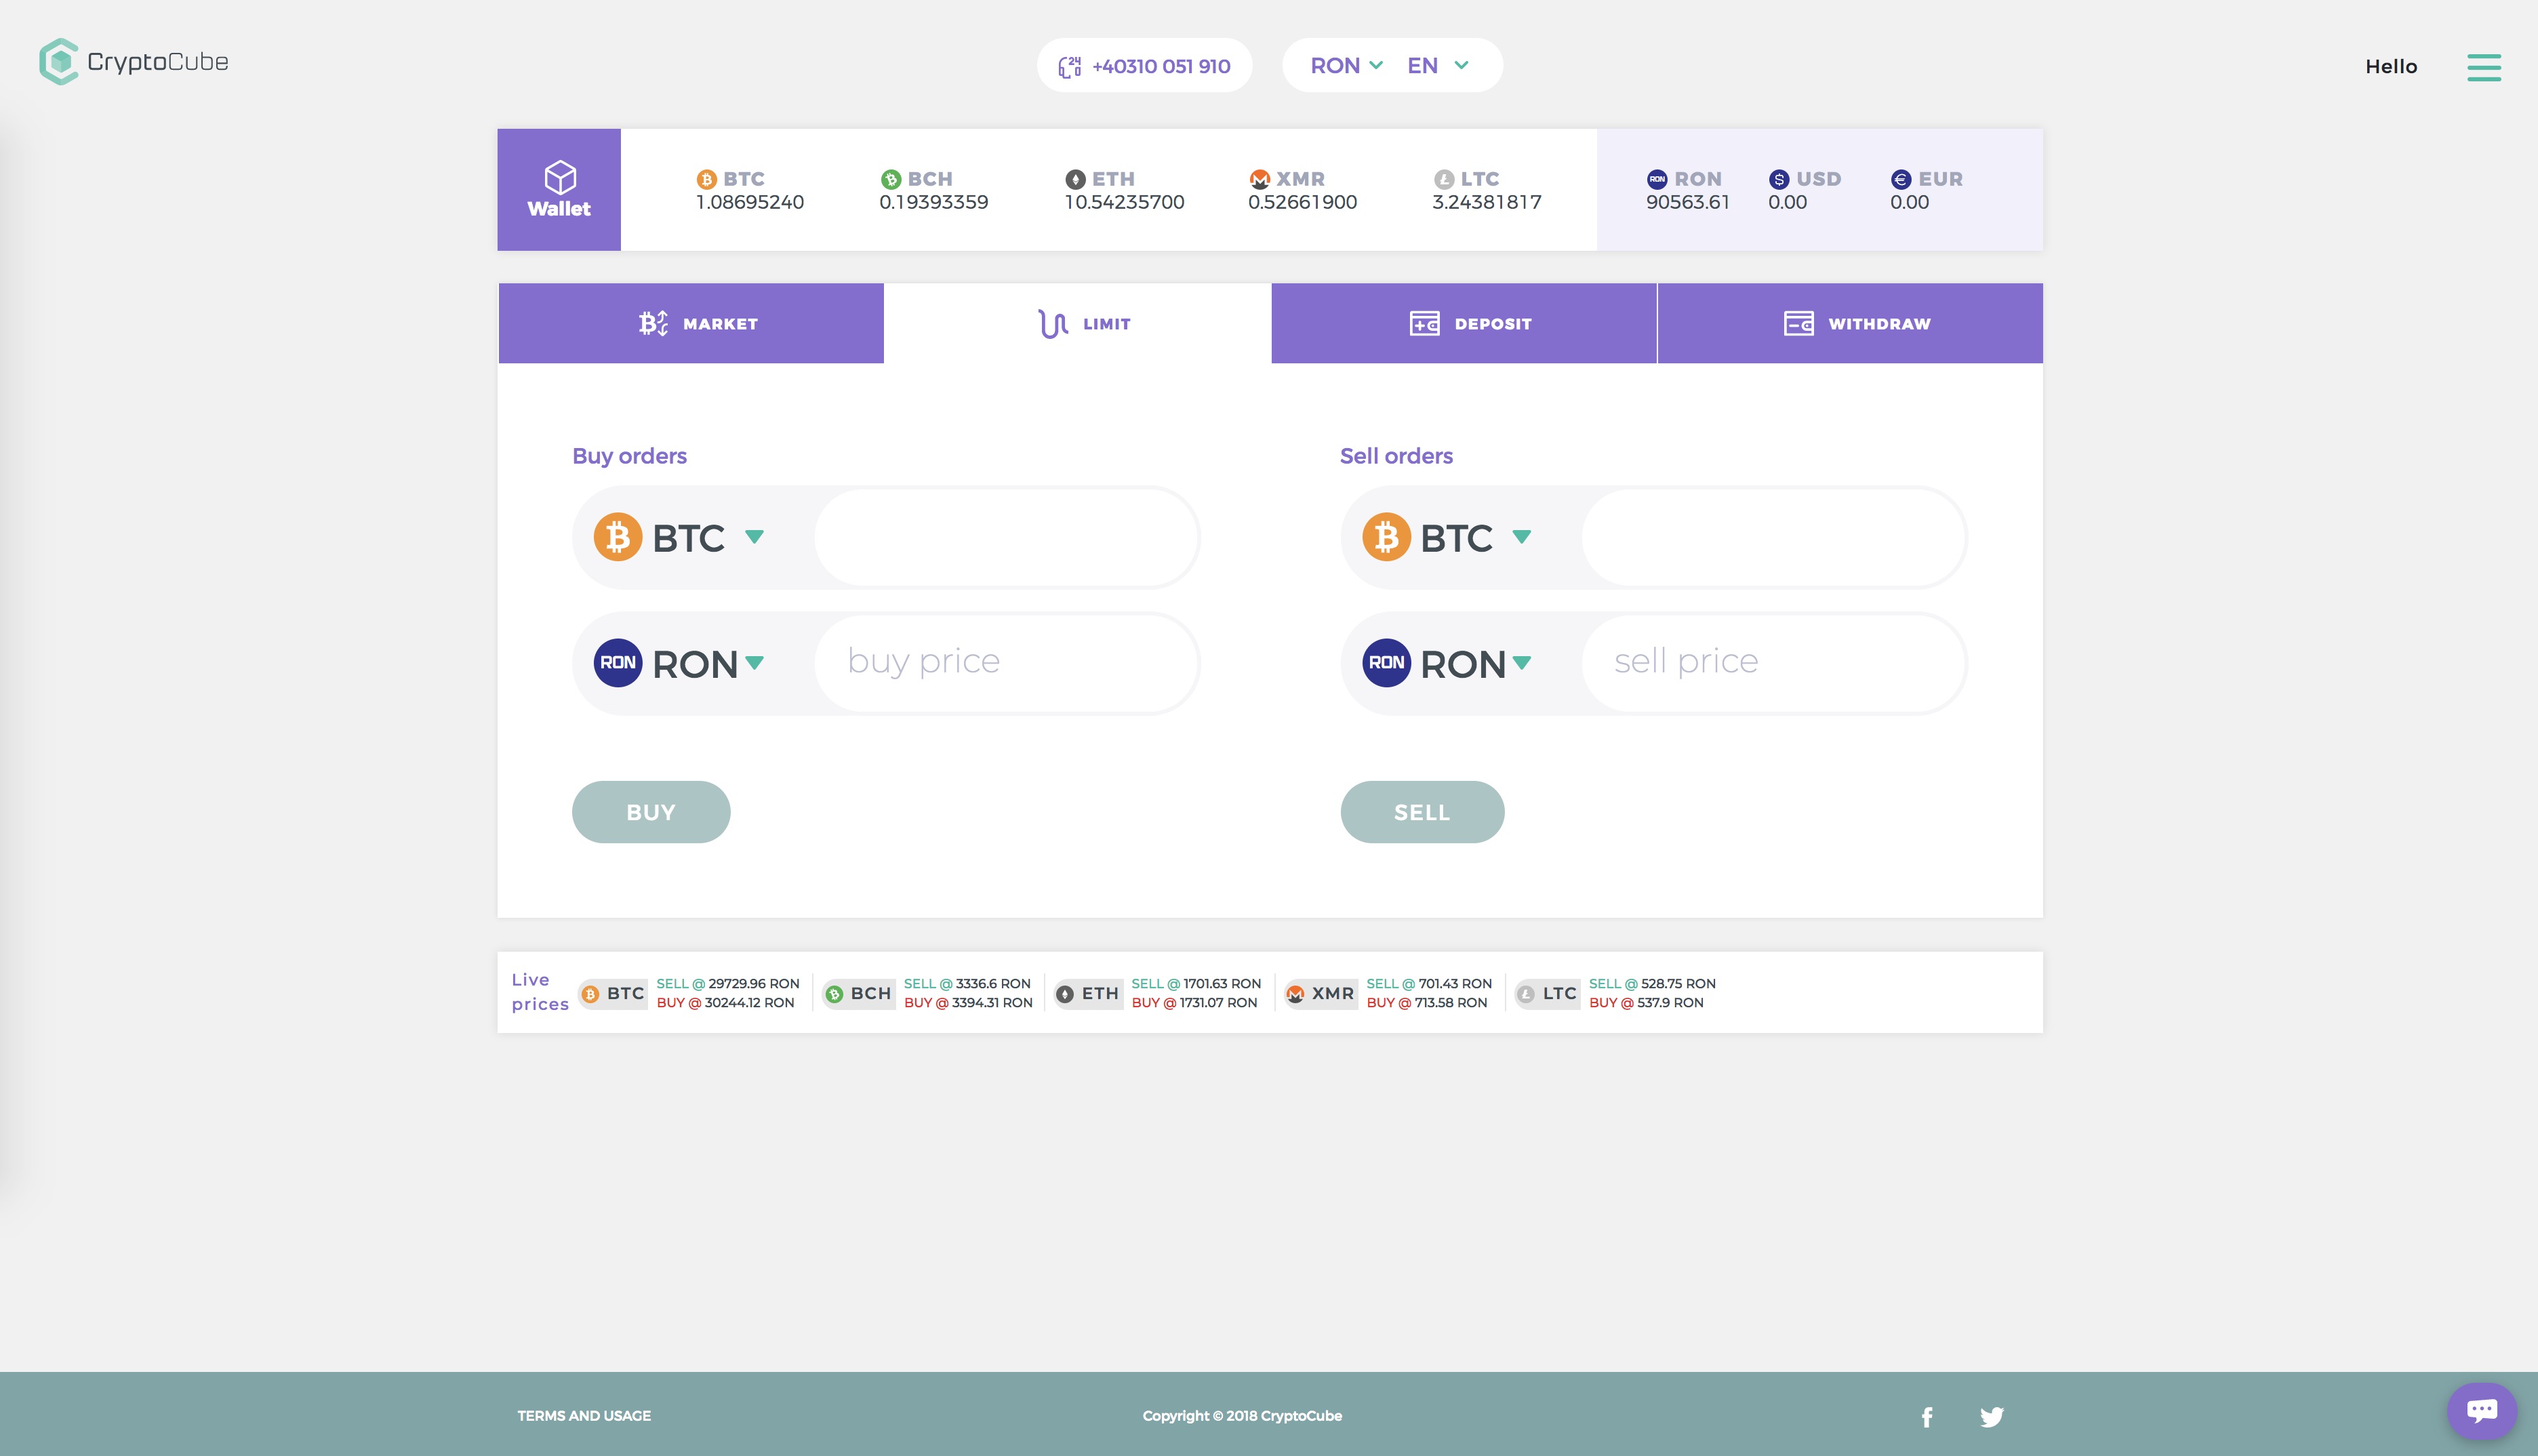The image size is (2538, 1456).
Task: Click the BUY button
Action: click(x=651, y=812)
